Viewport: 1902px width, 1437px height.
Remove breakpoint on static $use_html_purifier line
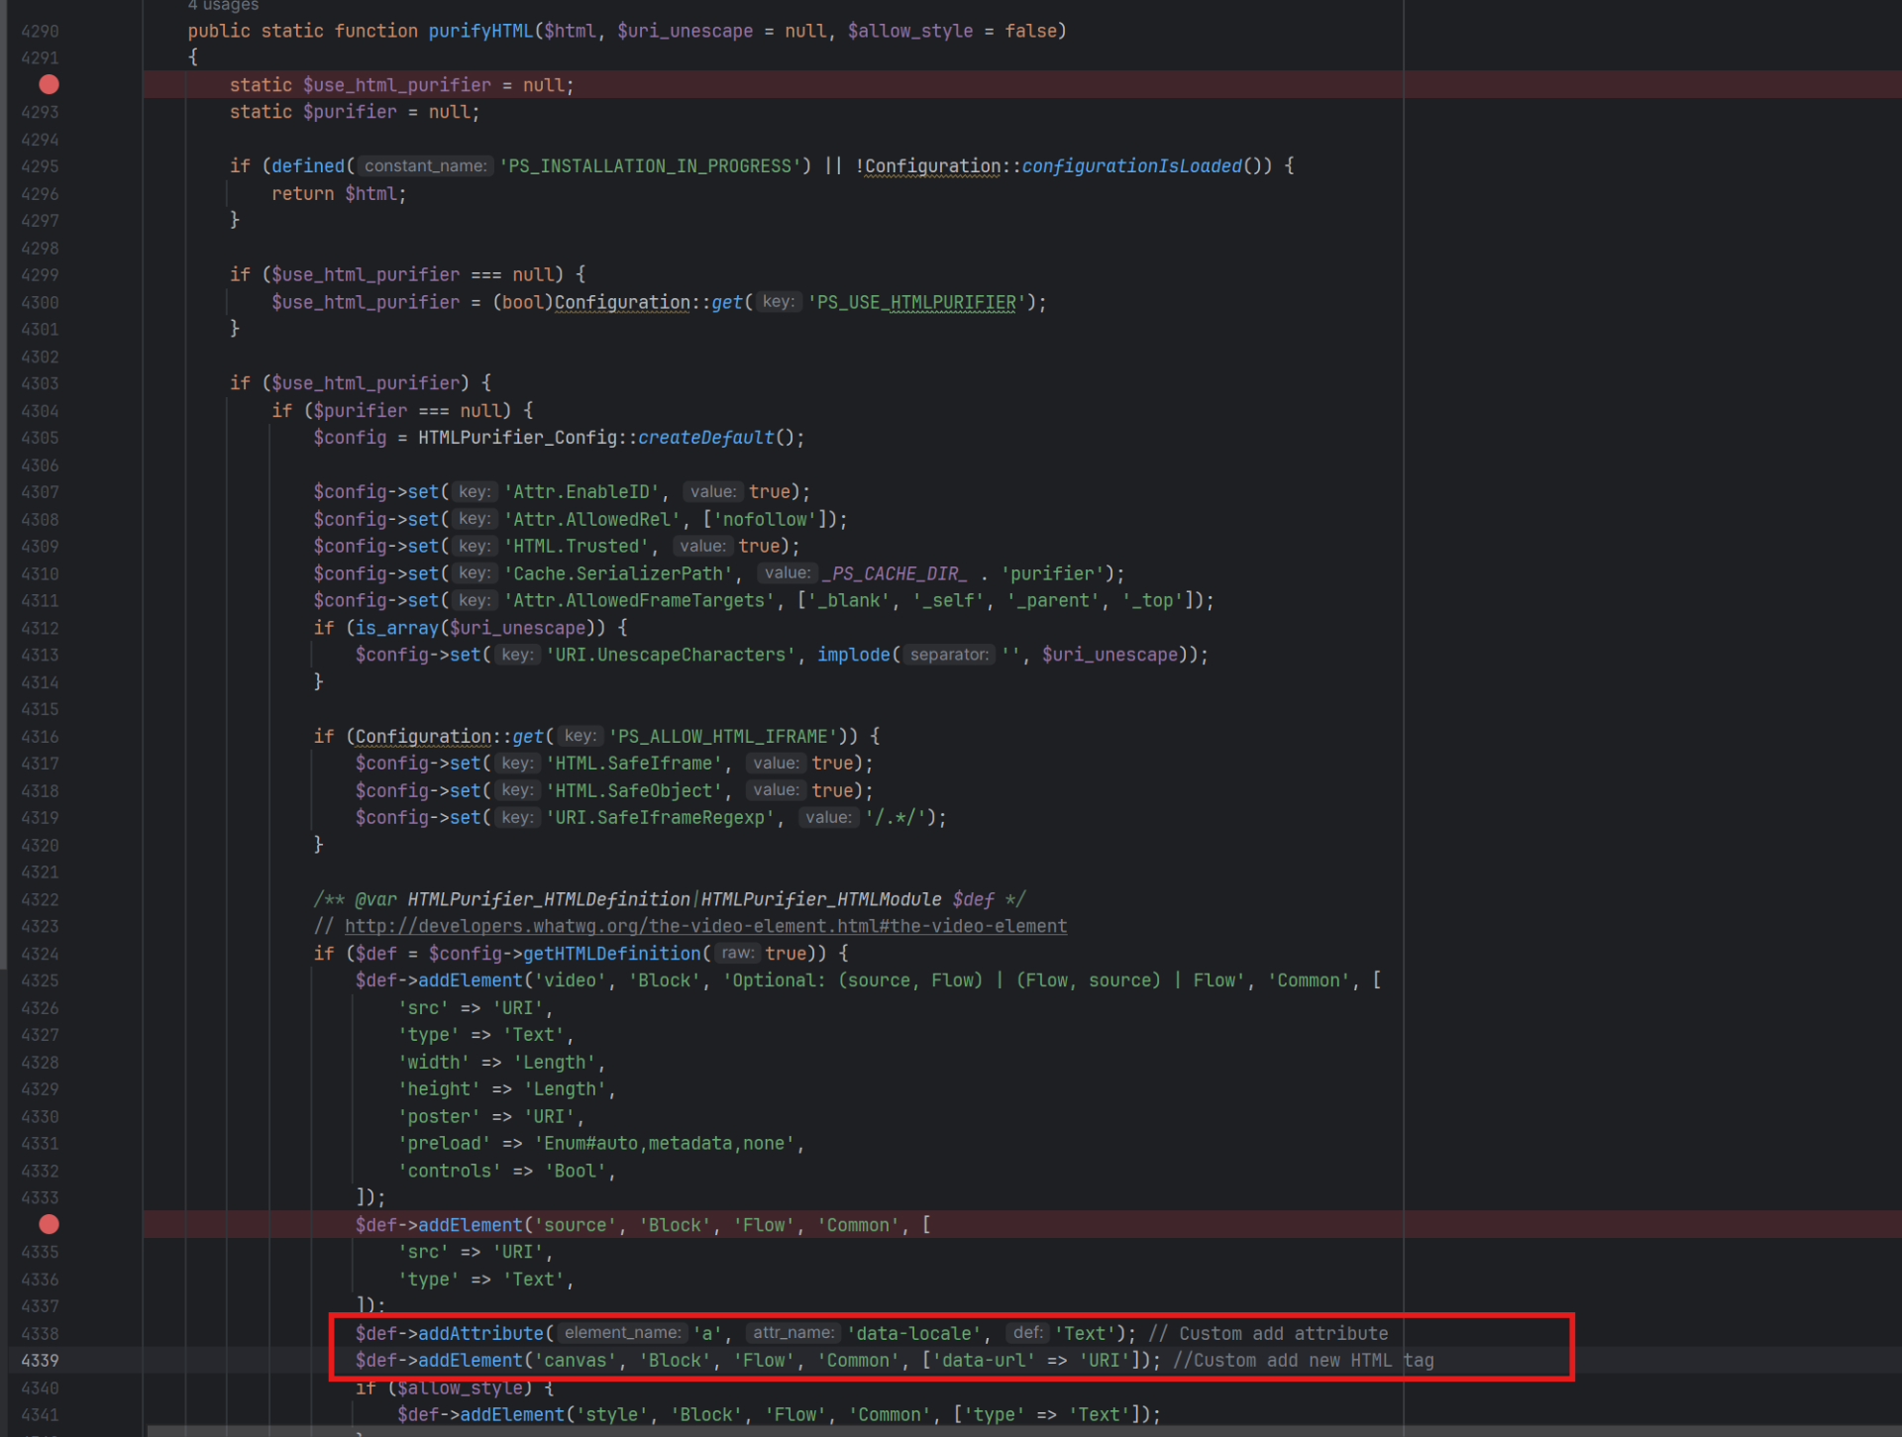coord(49,85)
